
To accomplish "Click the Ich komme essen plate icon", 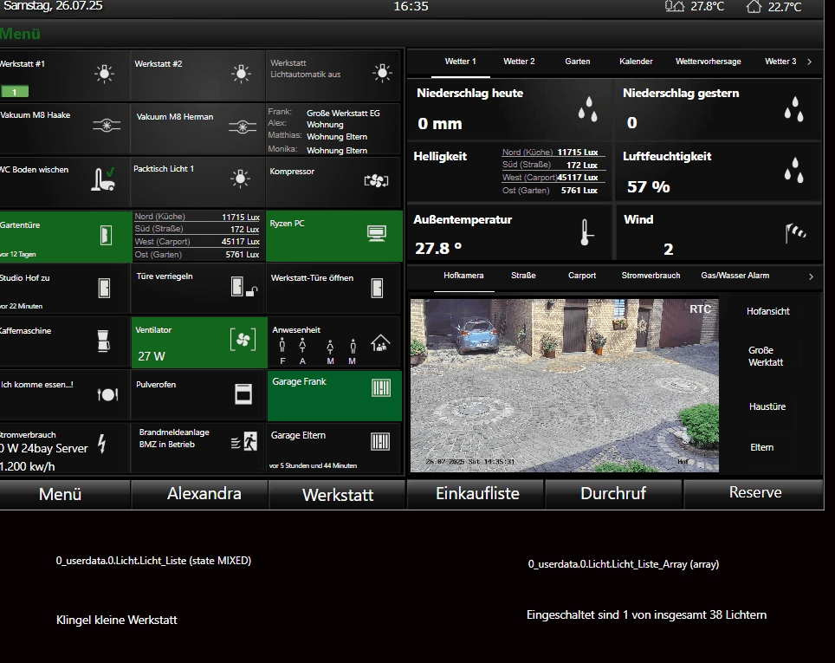I will (x=107, y=394).
